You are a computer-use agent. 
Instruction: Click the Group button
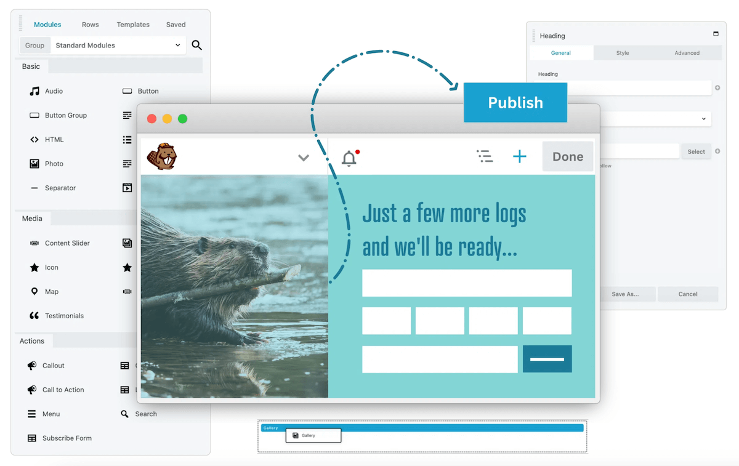click(34, 45)
